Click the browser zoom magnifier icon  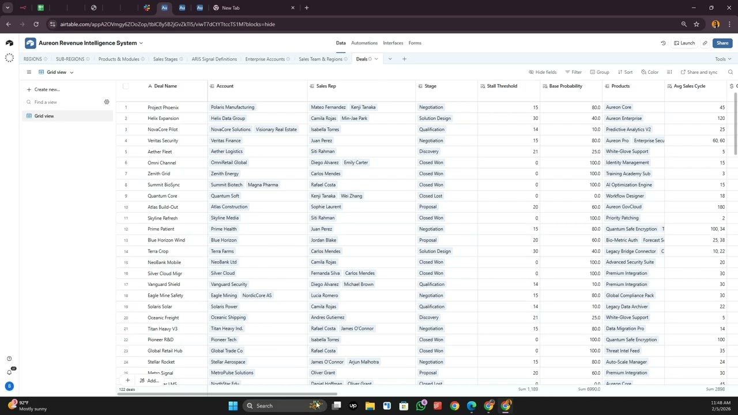pos(684,24)
